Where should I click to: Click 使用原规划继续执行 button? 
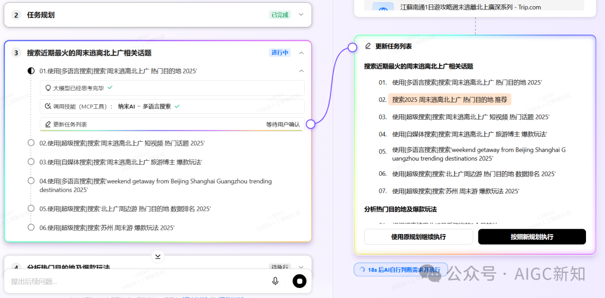click(418, 236)
